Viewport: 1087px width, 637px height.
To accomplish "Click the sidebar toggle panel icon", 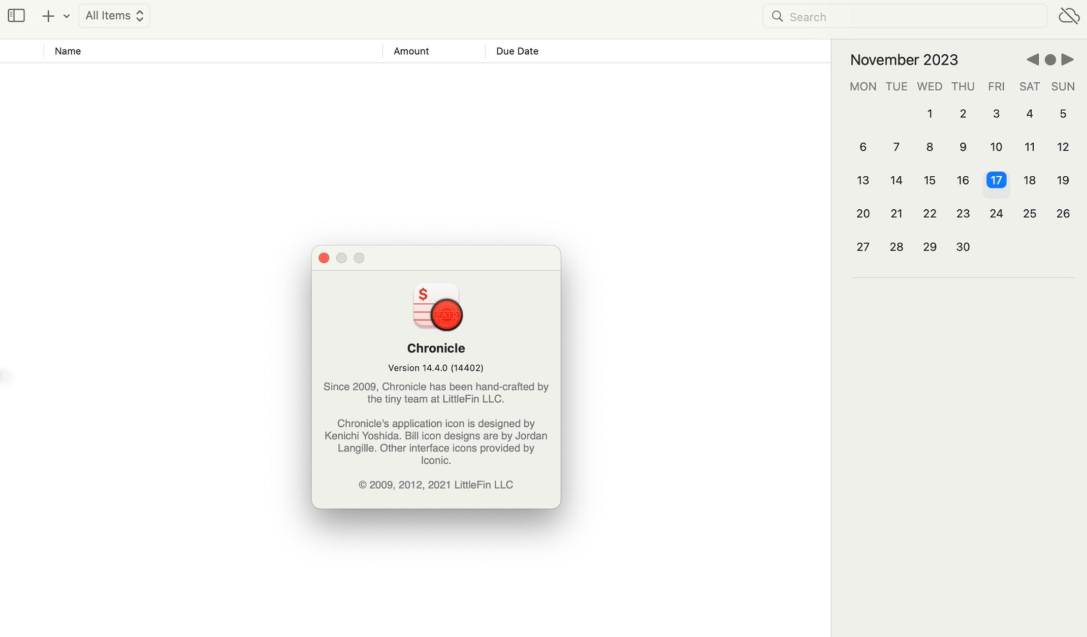I will point(17,17).
